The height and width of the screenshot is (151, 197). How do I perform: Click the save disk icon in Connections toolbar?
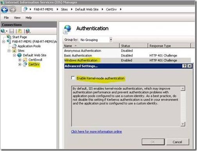[x=12, y=31]
